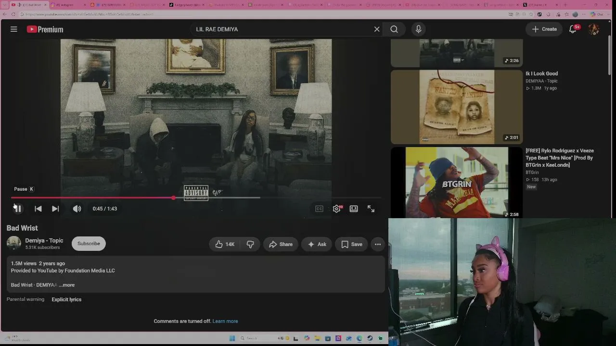The height and width of the screenshot is (346, 616).
Task: Open the notifications bell
Action: pos(573,29)
